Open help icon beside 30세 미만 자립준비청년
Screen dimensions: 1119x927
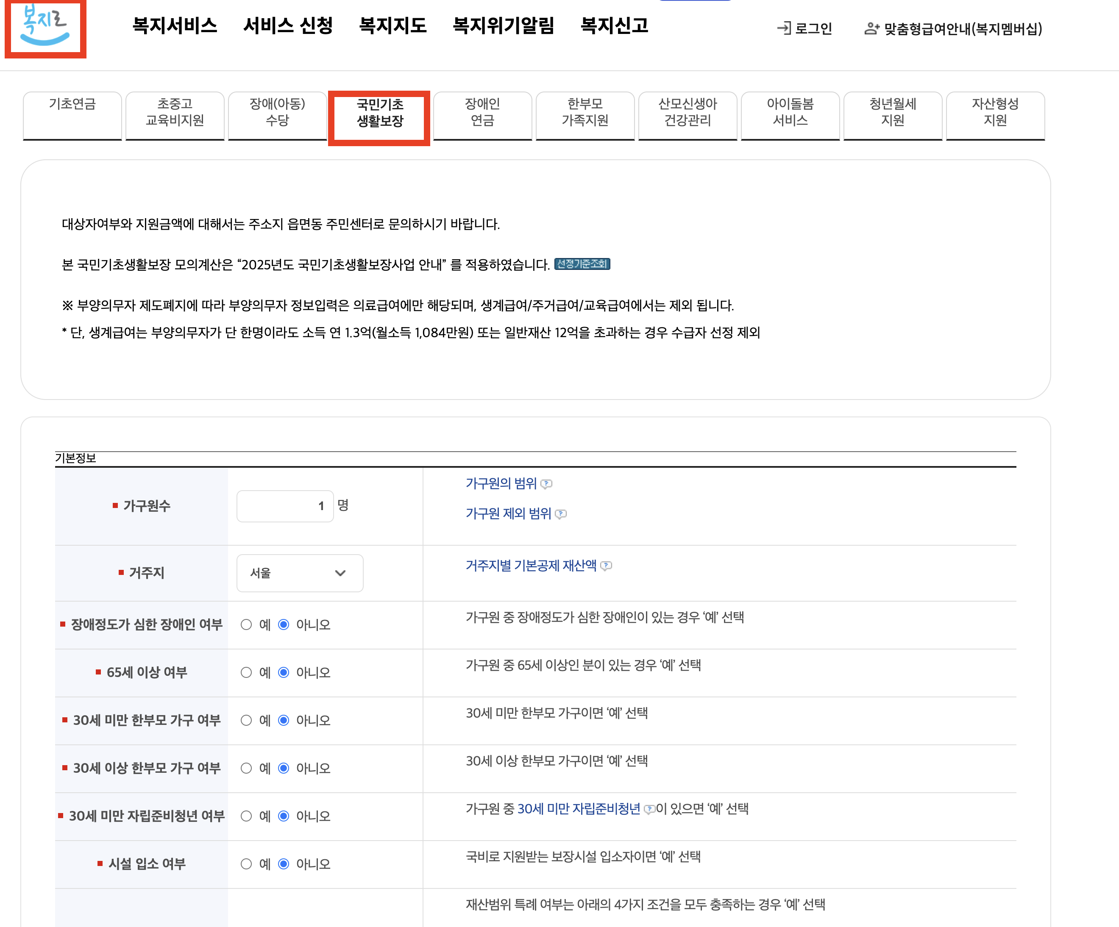click(x=649, y=809)
